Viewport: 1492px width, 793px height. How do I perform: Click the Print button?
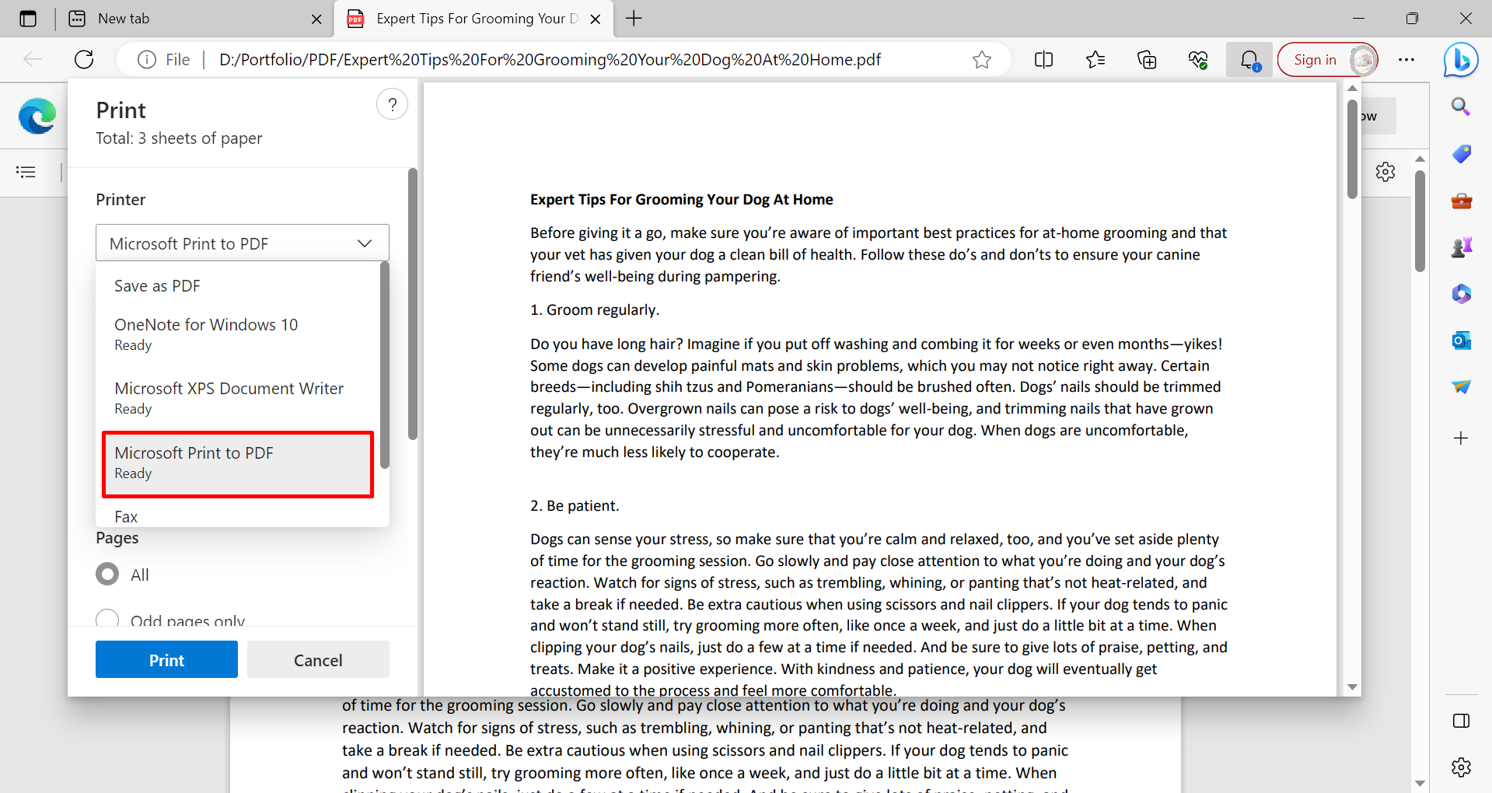coord(166,659)
